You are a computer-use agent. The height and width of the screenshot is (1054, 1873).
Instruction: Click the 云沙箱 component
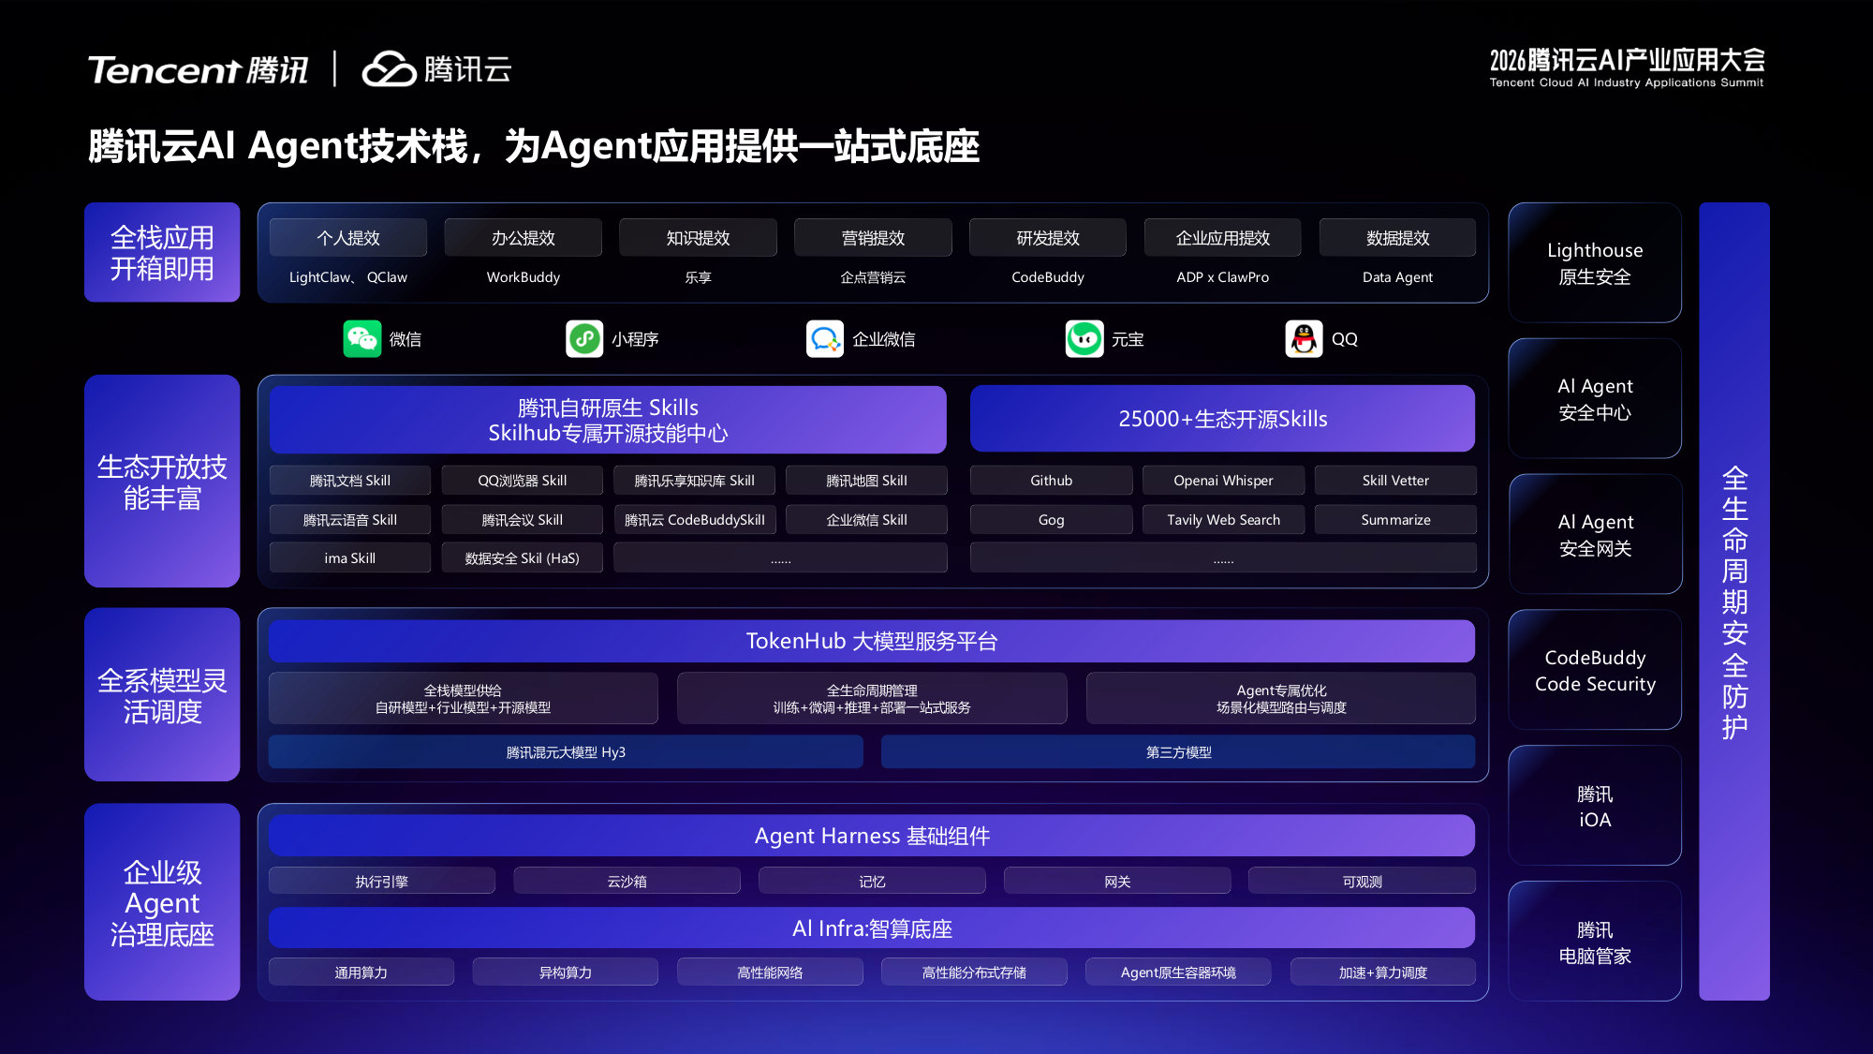tap(627, 882)
